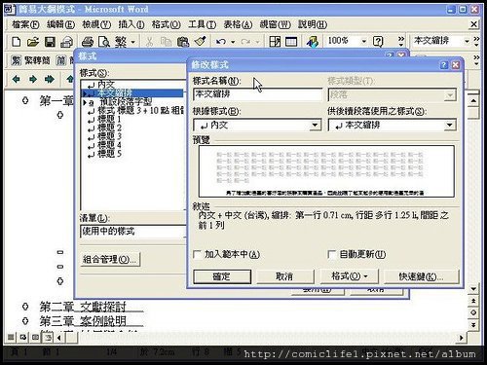The width and height of the screenshot is (487, 365).
Task: Click the Format Painter brush icon
Action: point(201,42)
